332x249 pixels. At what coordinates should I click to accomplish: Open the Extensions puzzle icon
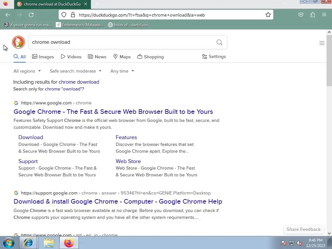313,15
